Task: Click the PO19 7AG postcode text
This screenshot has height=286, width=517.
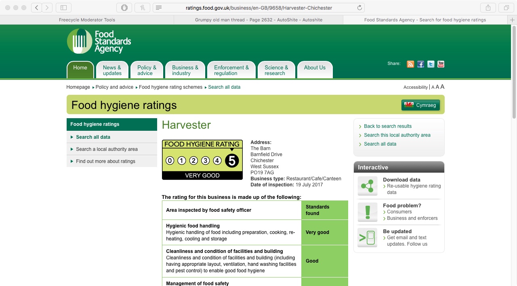Action: point(262,173)
